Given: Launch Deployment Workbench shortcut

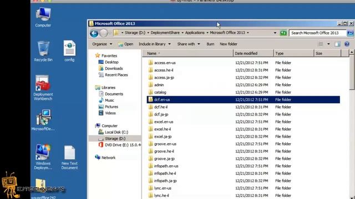Looking at the screenshot, I should tap(43, 88).
